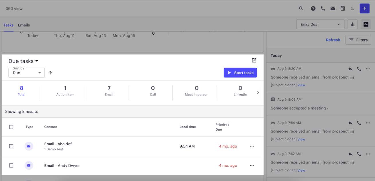
Task: Switch to the Emails tab
Action: pos(24,25)
